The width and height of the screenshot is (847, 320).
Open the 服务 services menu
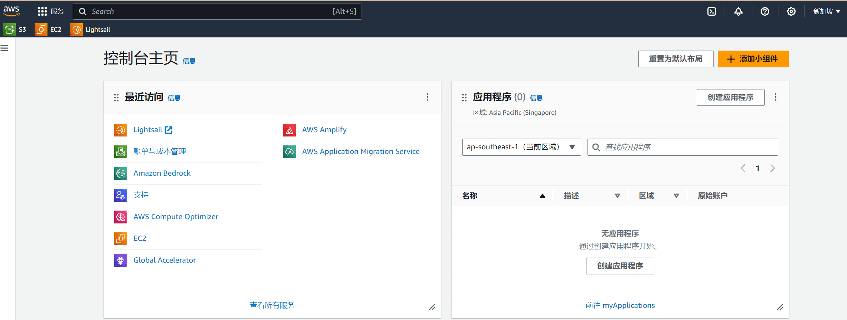tap(51, 11)
